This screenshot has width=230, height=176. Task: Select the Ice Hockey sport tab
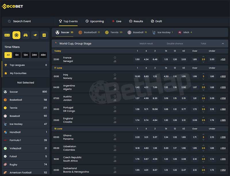coord(162,32)
